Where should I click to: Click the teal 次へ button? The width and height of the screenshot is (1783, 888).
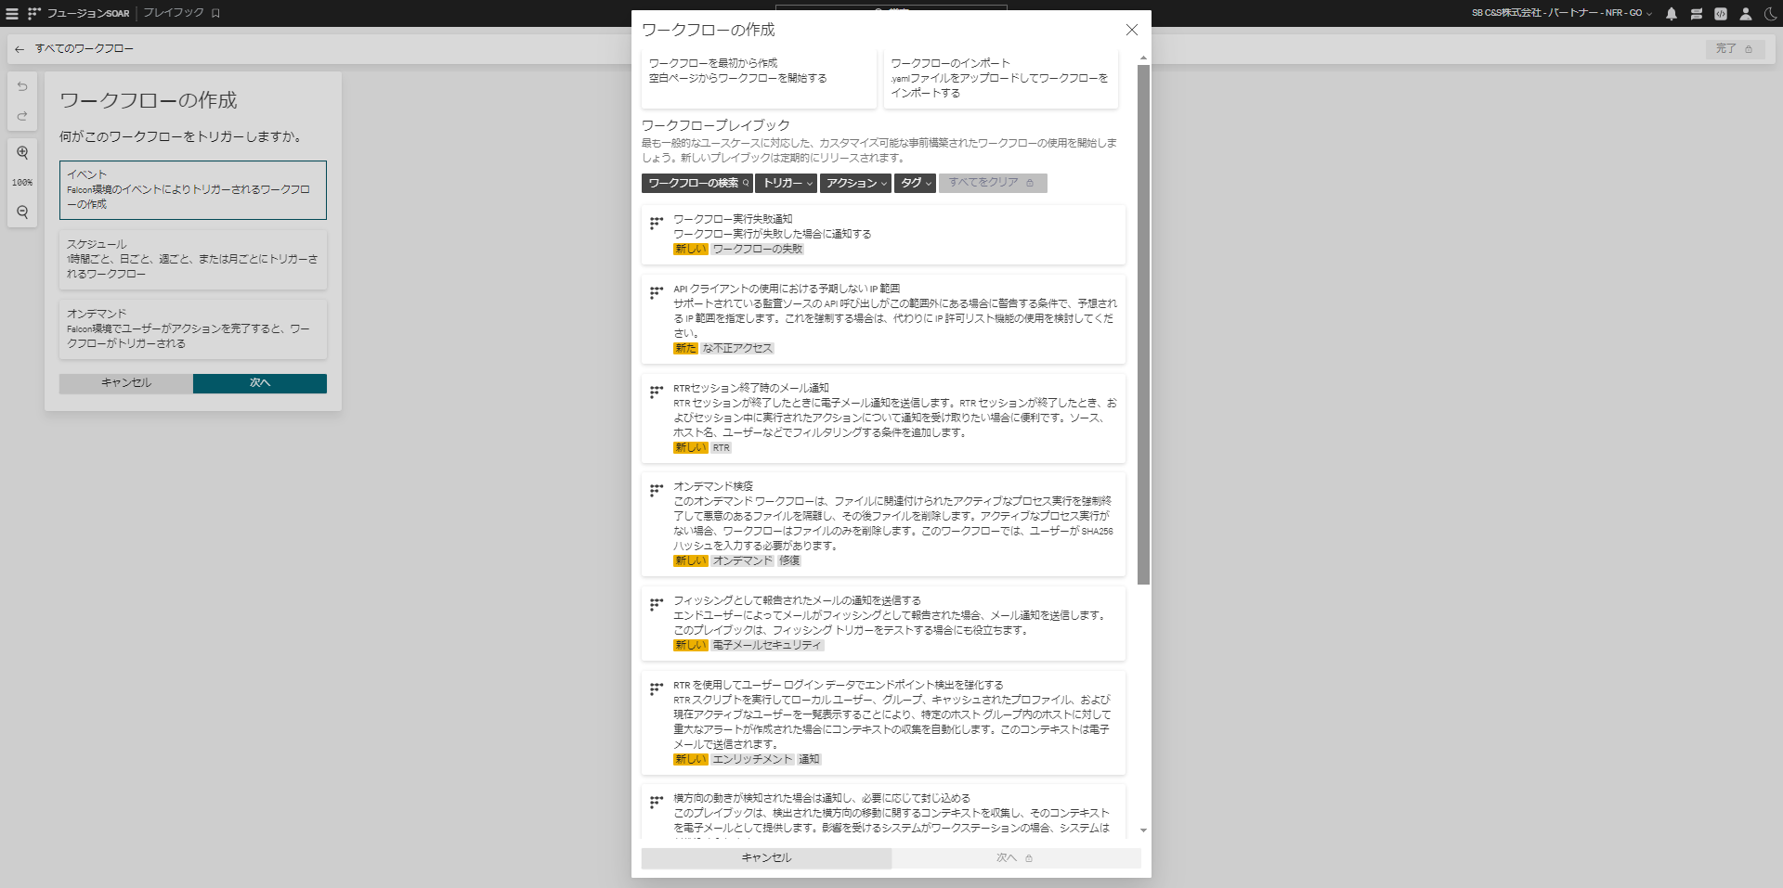coord(260,383)
